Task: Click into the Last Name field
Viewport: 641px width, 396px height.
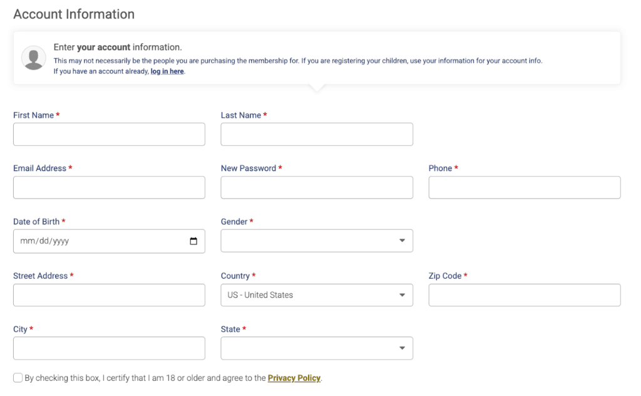Action: [316, 134]
